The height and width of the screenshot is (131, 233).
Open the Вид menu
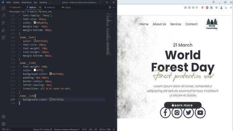35,3
